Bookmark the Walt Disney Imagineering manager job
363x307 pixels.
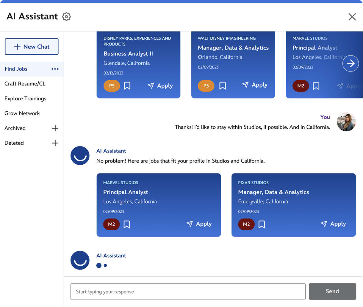coord(222,86)
